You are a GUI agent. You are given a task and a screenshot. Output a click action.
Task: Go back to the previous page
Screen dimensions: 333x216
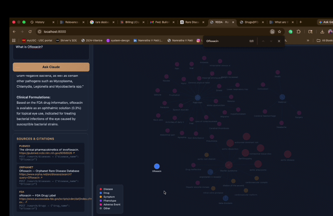click(14, 32)
